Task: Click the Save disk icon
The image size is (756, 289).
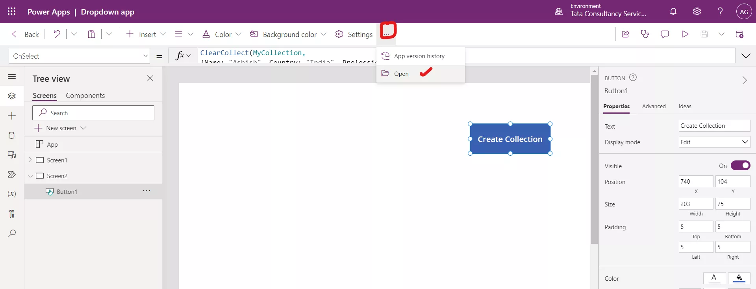Action: [704, 34]
